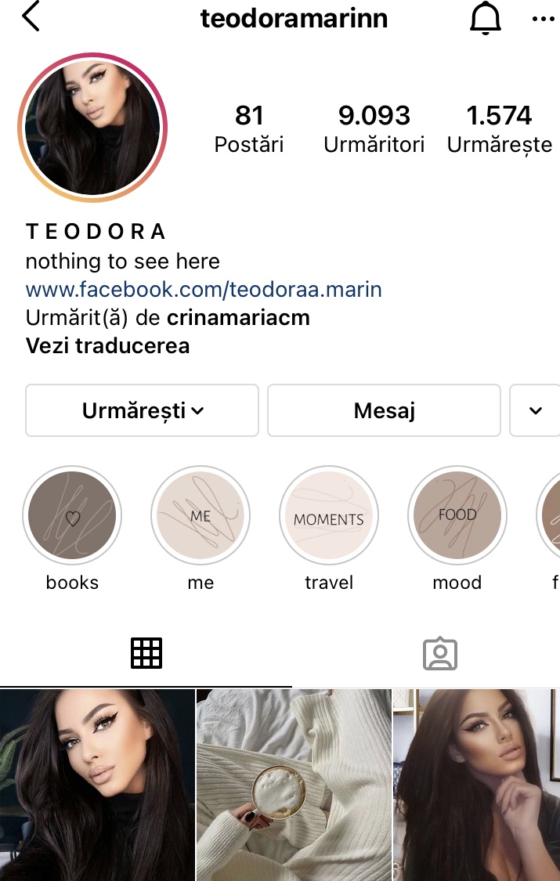Open crinamariacm follower profile
This screenshot has width=560, height=881.
(x=238, y=318)
